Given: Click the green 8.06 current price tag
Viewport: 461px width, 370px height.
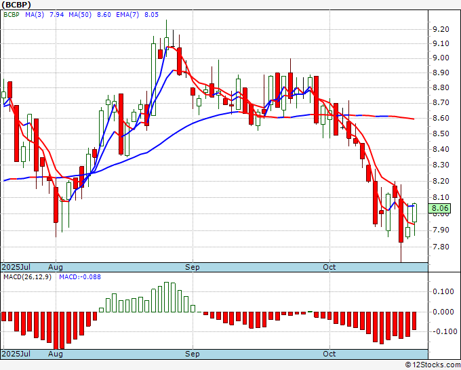Looking at the screenshot, I should point(439,208).
